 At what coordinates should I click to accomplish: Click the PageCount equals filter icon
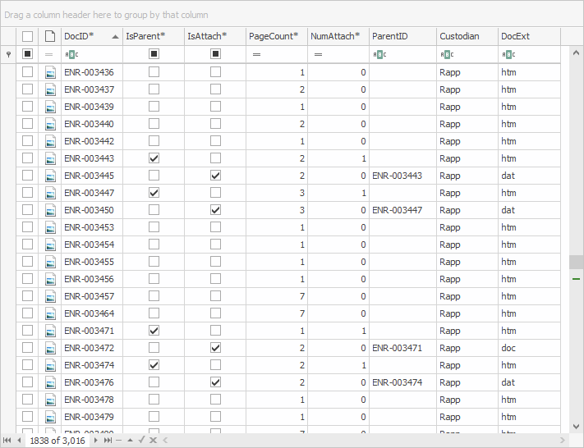[x=256, y=54]
